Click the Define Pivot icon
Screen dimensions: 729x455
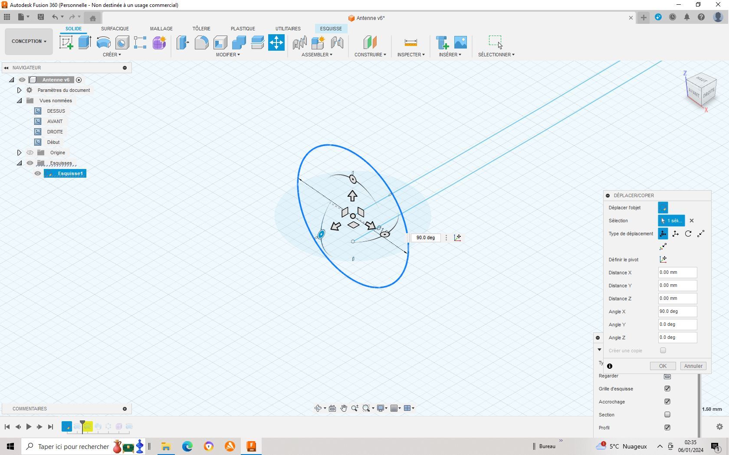tap(663, 260)
